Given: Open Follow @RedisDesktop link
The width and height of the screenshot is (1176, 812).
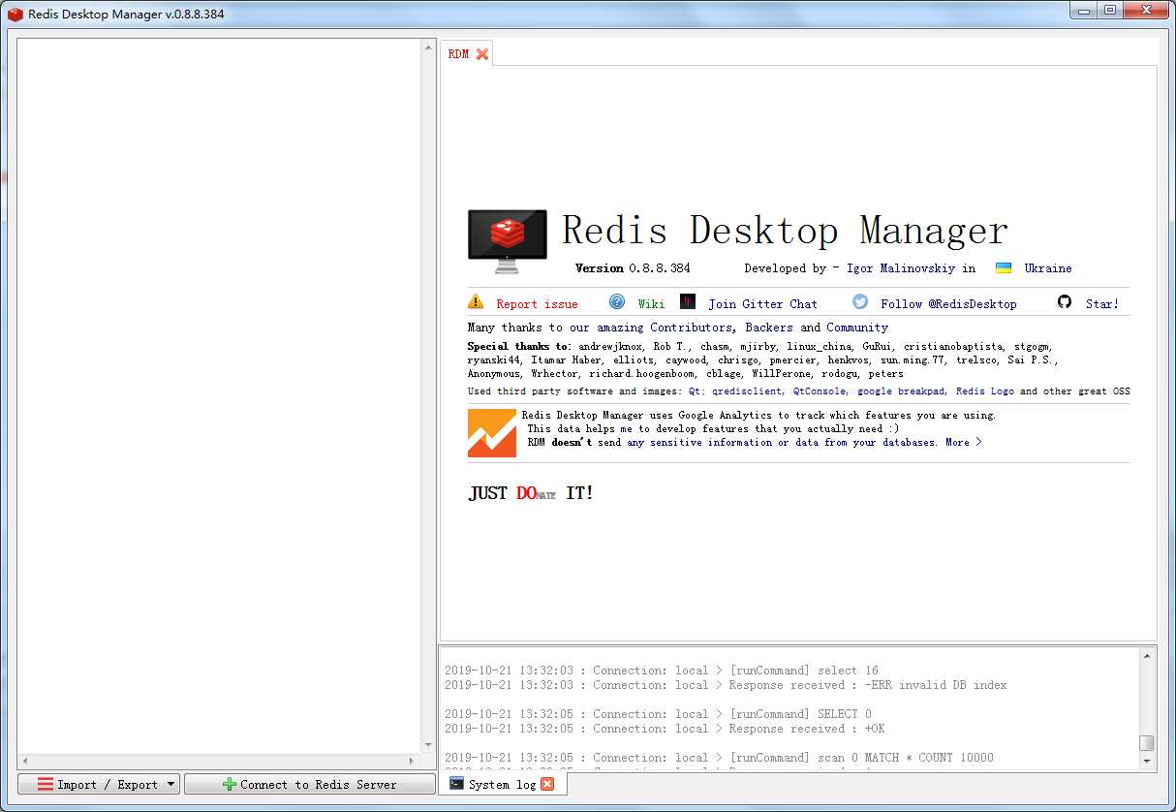Looking at the screenshot, I should tap(948, 303).
